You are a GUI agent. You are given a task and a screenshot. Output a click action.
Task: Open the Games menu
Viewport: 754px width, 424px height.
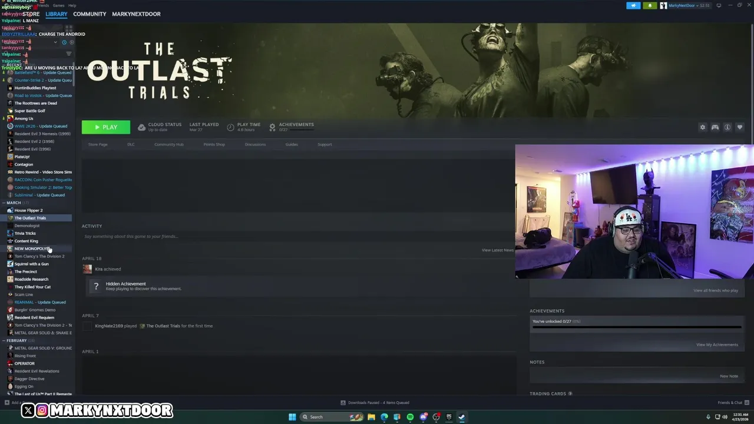[58, 5]
